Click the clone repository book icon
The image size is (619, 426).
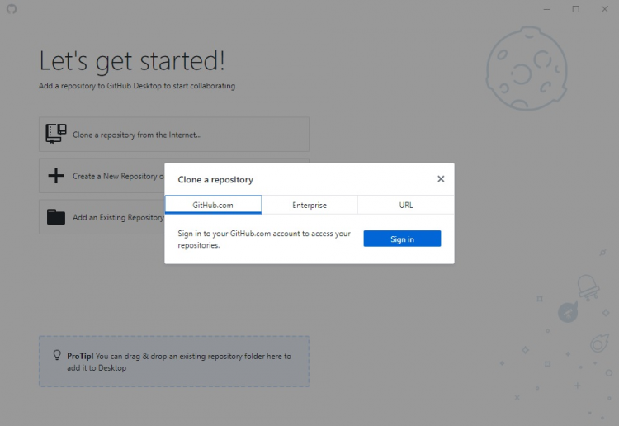pyautogui.click(x=55, y=135)
